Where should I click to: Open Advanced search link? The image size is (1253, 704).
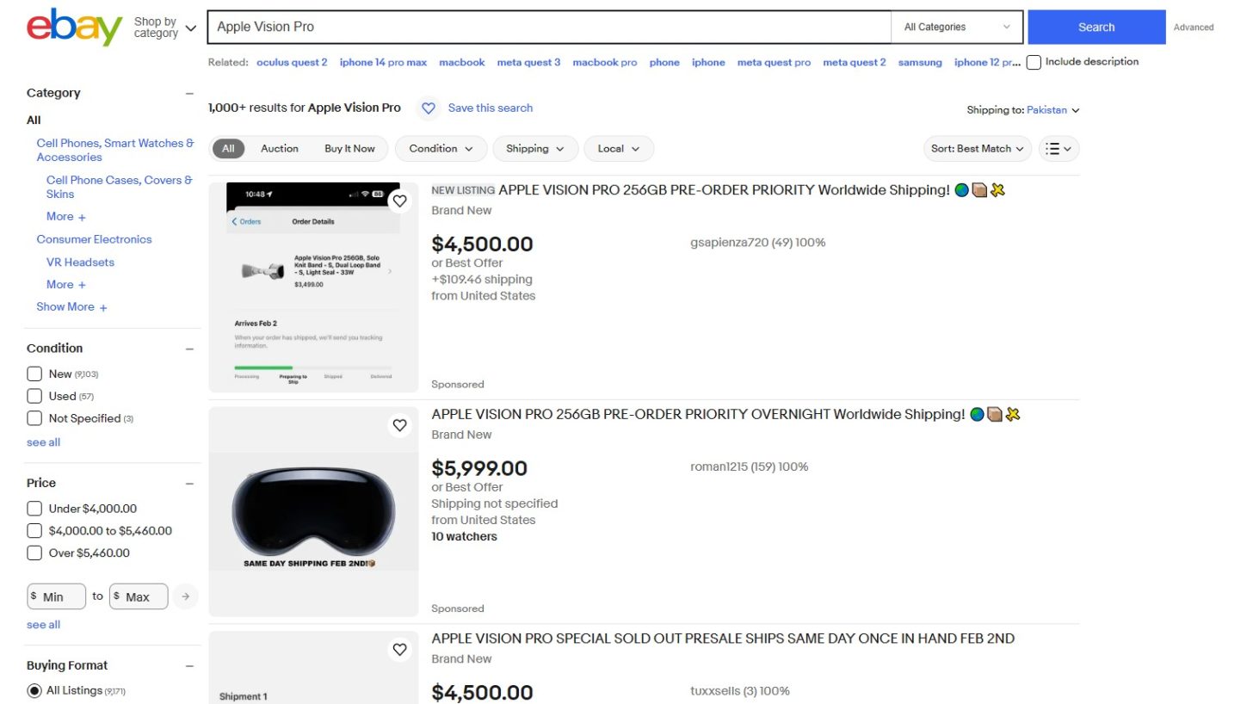pos(1194,28)
